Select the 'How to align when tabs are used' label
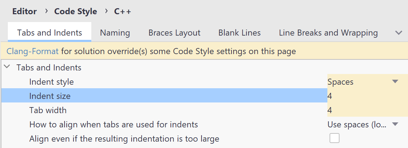 pos(113,125)
